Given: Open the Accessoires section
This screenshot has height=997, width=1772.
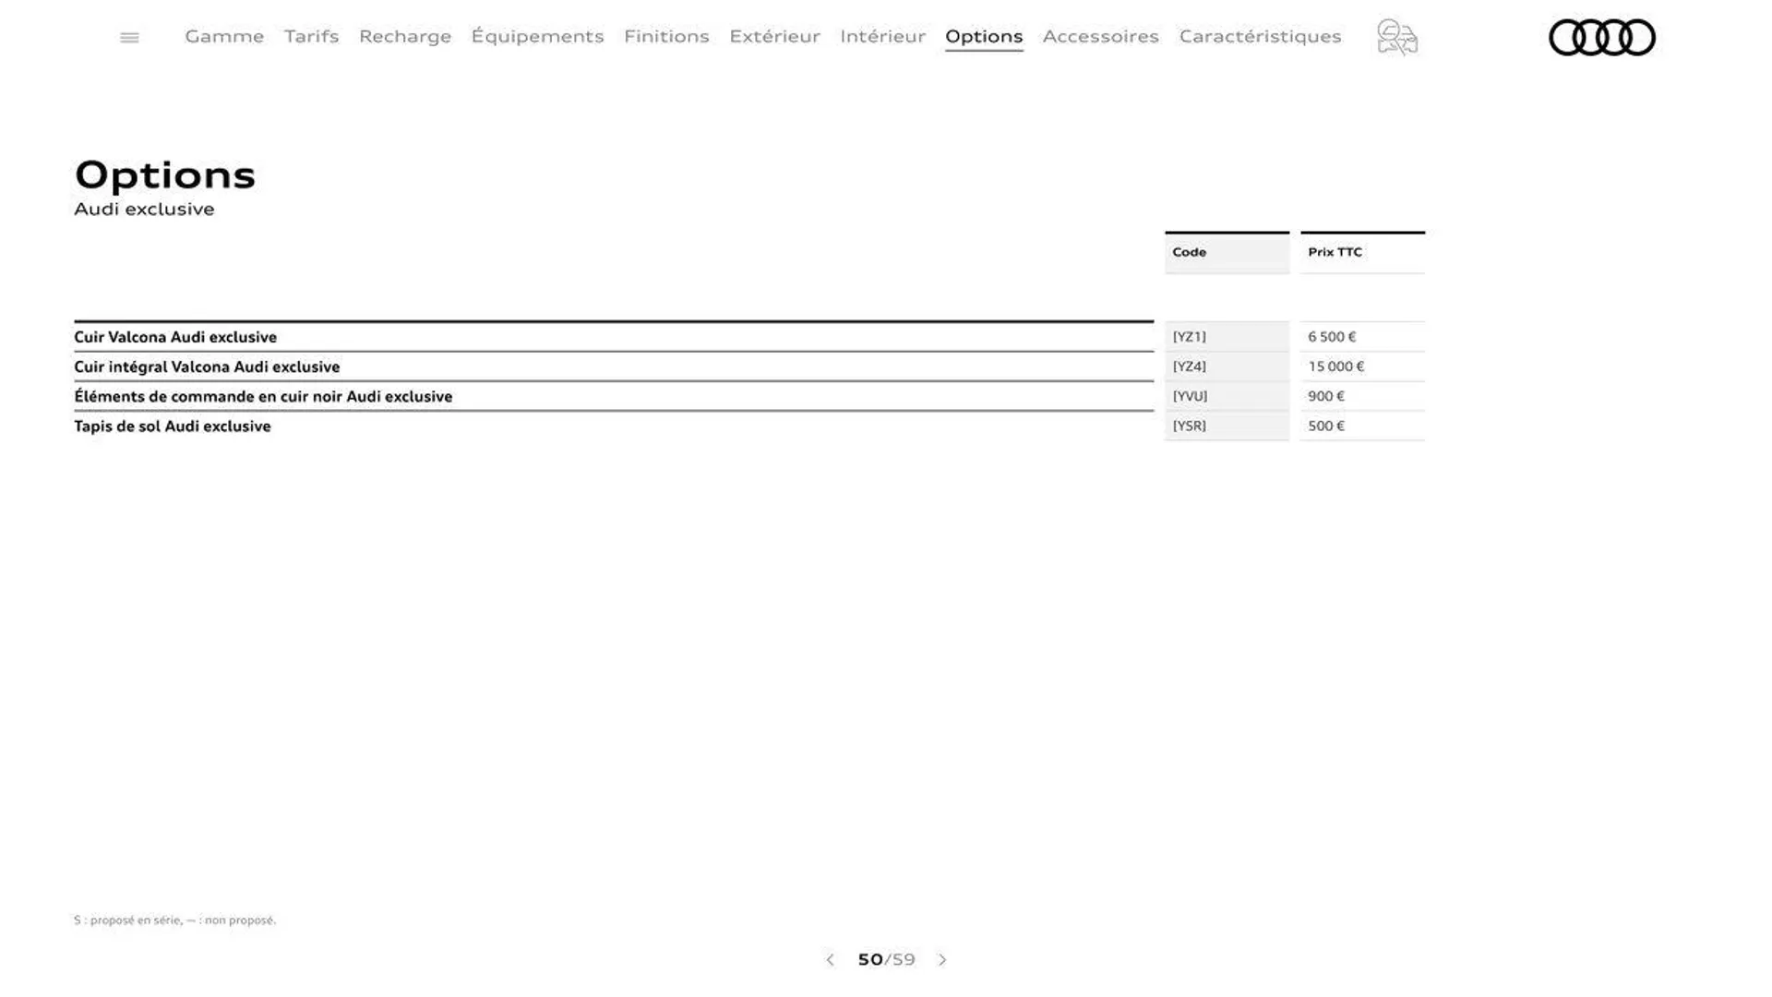Looking at the screenshot, I should (x=1100, y=36).
